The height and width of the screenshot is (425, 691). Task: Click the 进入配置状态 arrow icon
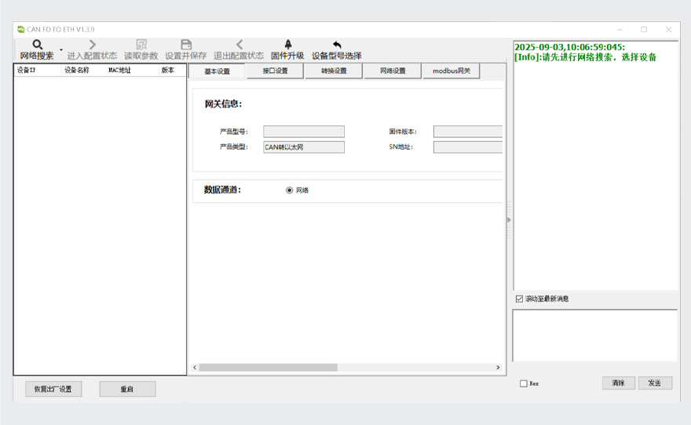pos(92,45)
